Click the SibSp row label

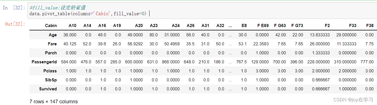click(51, 80)
